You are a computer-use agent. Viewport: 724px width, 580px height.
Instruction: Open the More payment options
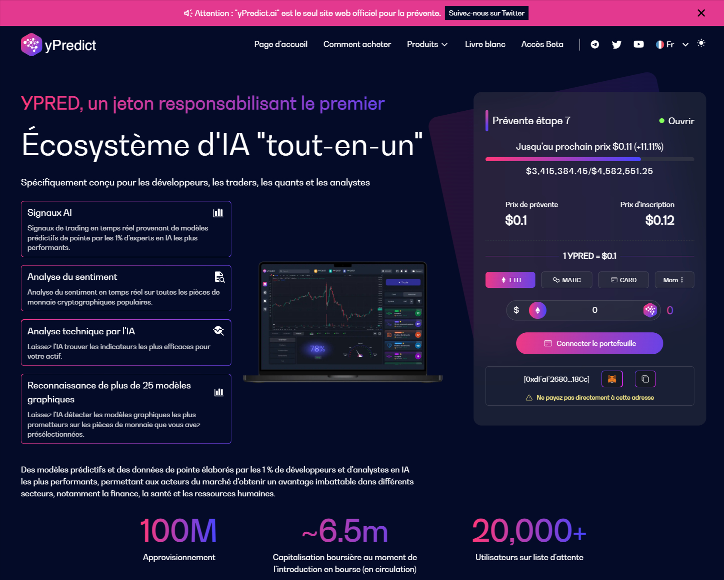674,280
